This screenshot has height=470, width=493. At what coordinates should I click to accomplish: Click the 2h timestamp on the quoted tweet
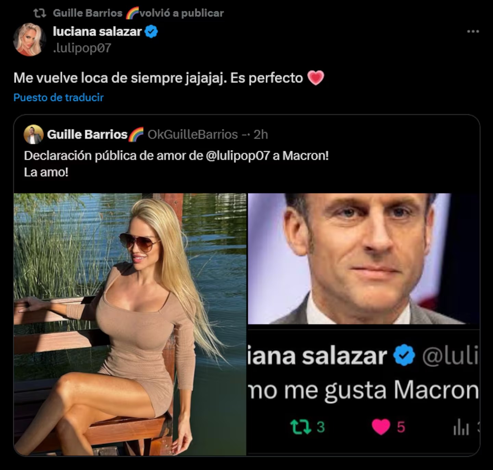tap(261, 135)
